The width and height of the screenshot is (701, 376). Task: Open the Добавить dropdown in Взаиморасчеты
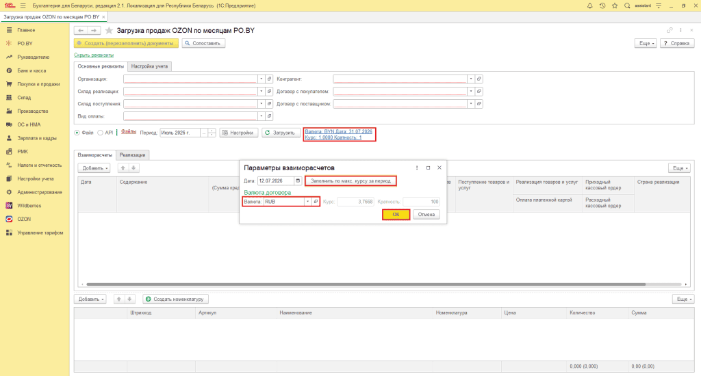point(94,168)
